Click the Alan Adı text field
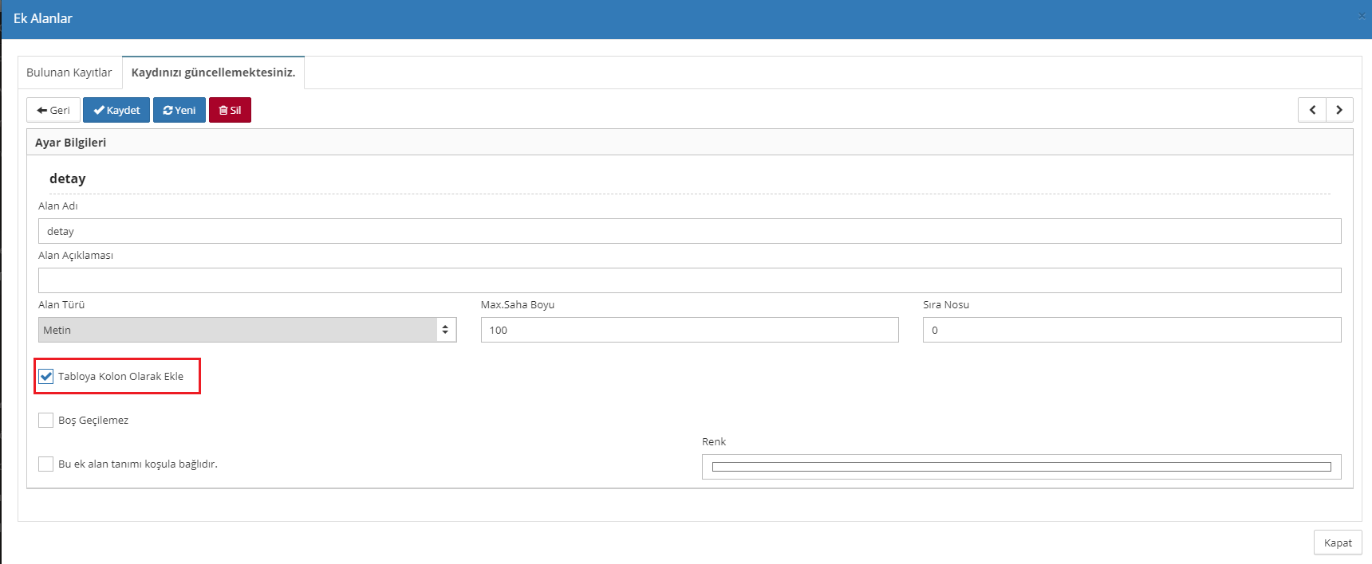The image size is (1372, 564). tap(689, 231)
